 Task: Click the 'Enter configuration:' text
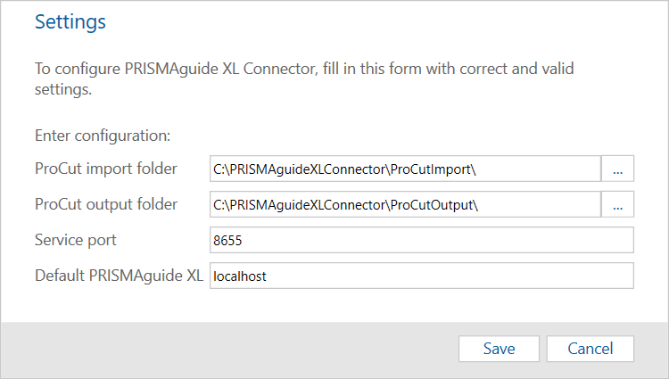tap(103, 136)
